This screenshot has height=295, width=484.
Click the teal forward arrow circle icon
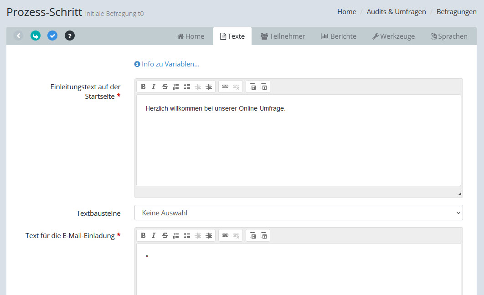36,36
